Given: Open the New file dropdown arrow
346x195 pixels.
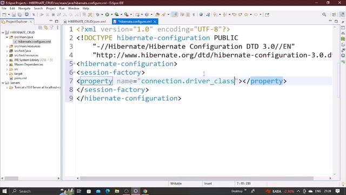Looking at the screenshot, I should pyautogui.click(x=9, y=15).
